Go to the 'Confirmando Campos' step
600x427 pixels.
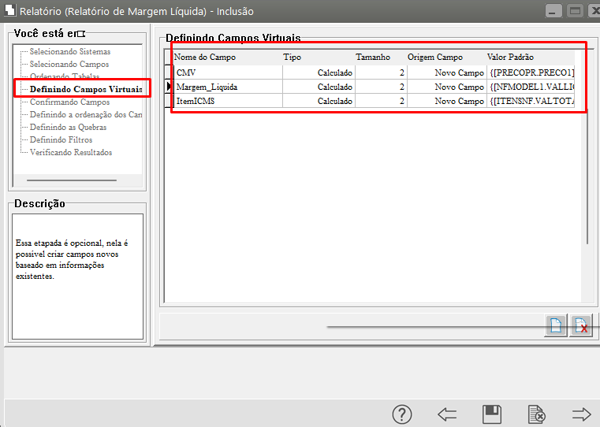69,102
